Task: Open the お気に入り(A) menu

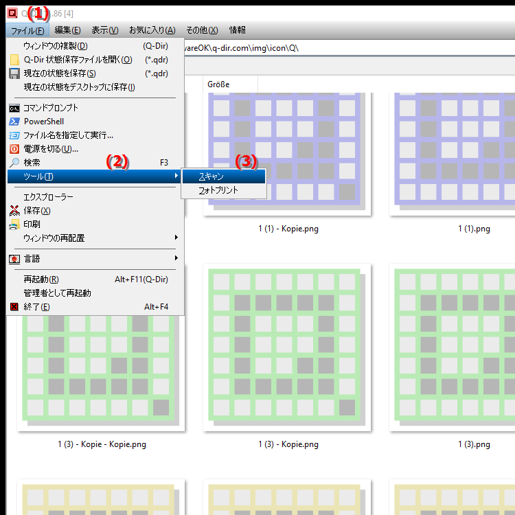Action: [x=152, y=30]
